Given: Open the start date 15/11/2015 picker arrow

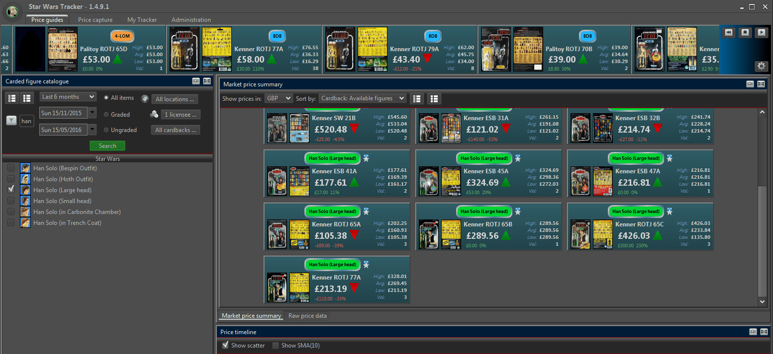Looking at the screenshot, I should click(x=92, y=113).
